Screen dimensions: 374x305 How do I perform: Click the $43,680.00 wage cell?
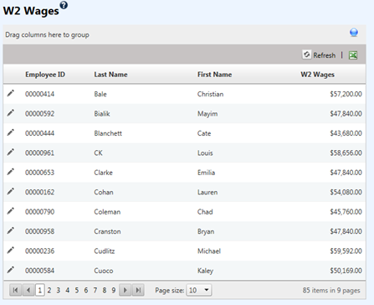tap(346, 133)
